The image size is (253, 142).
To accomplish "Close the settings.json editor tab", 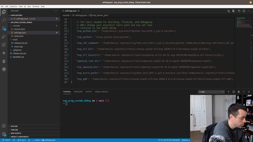I will (79, 11).
